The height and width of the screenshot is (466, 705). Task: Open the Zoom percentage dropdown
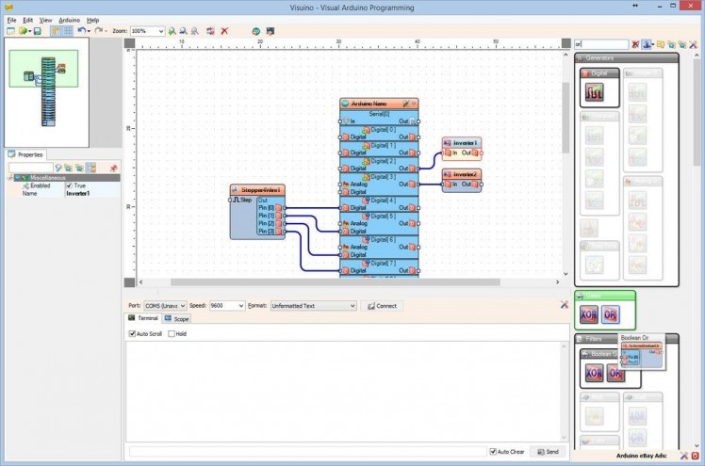[x=161, y=31]
